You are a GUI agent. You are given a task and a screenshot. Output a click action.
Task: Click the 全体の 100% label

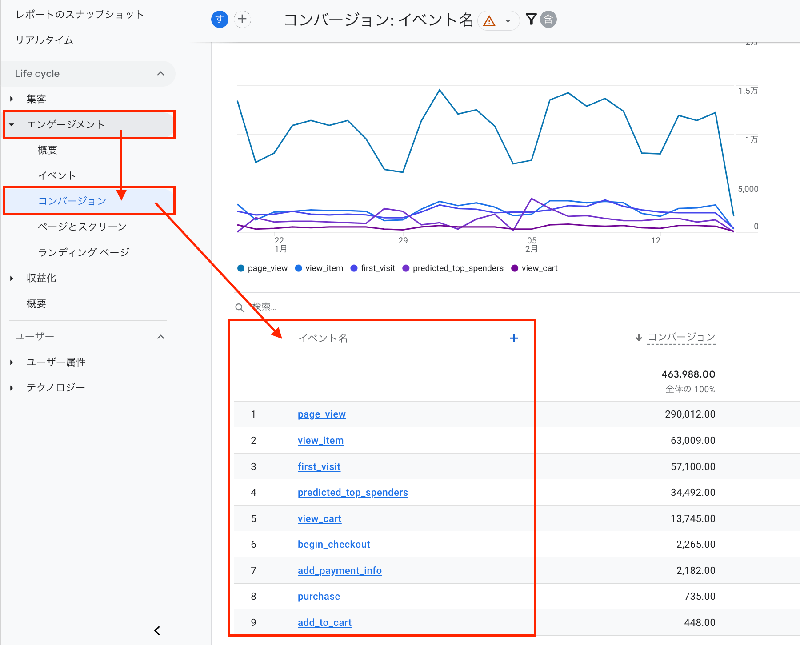coord(690,390)
